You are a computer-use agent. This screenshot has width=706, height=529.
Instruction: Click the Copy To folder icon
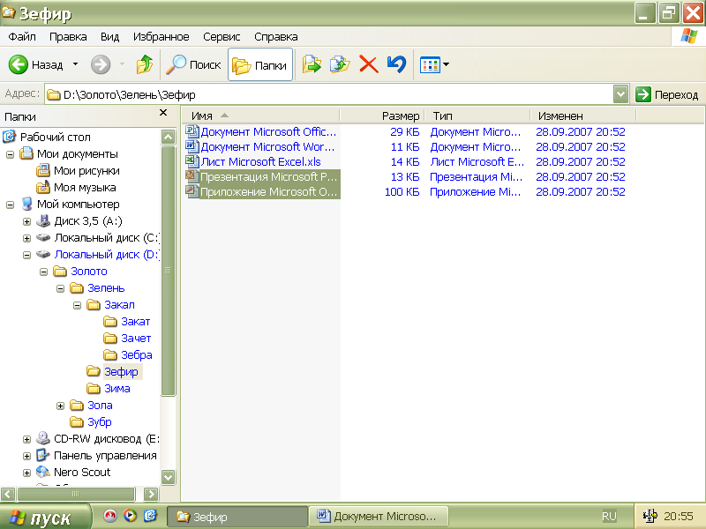point(340,64)
